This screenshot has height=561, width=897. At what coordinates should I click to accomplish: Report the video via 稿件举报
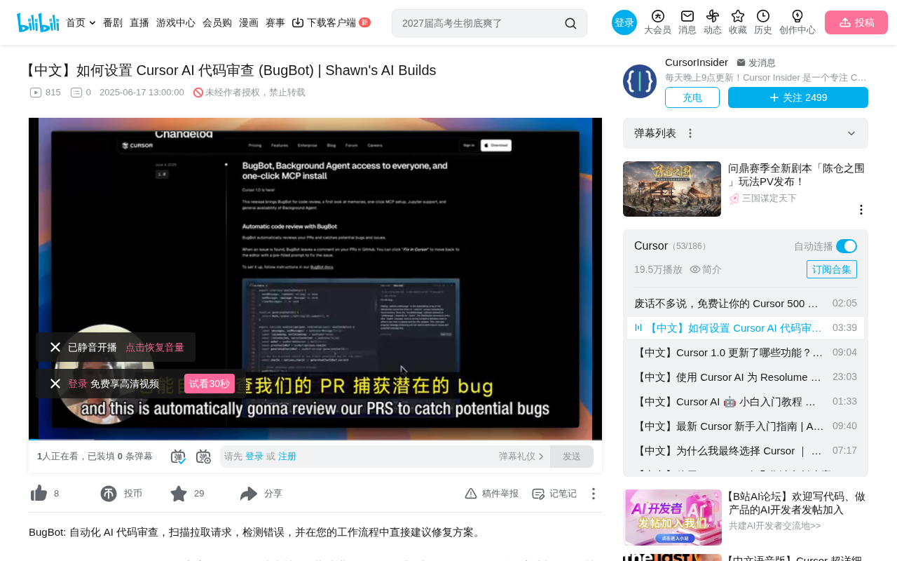click(x=492, y=494)
